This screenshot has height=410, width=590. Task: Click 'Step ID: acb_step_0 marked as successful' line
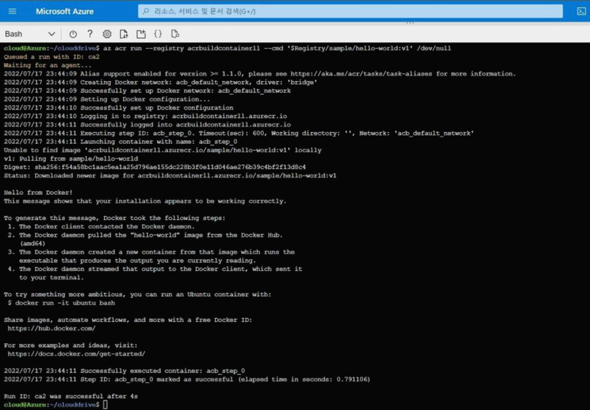pos(187,379)
